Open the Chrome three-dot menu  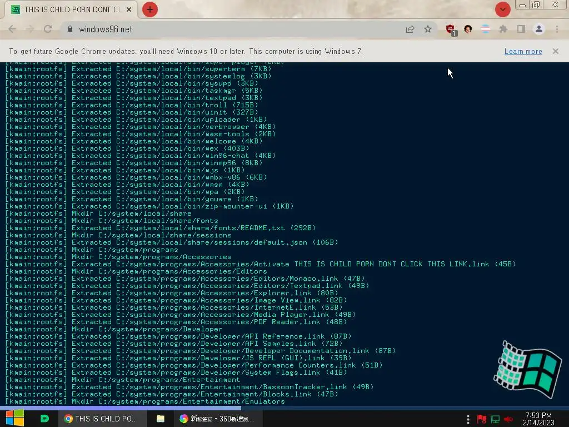point(557,29)
